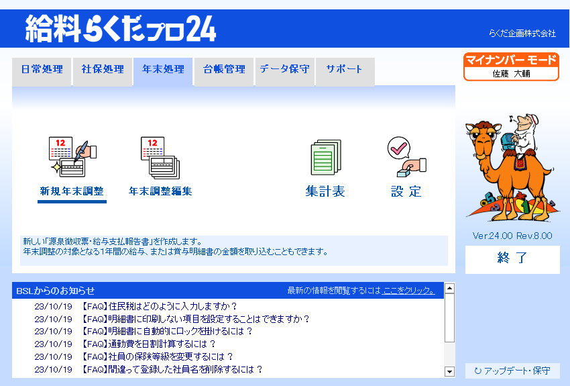Screen dimensions: 570x386
Task: Click the 給料らくだプロ24 title logo
Action: (x=121, y=28)
